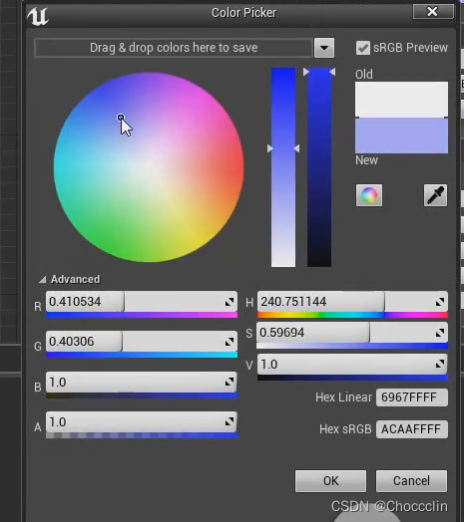The height and width of the screenshot is (522, 464).
Task: Click the value brightness vertical slider bar
Action: point(319,167)
